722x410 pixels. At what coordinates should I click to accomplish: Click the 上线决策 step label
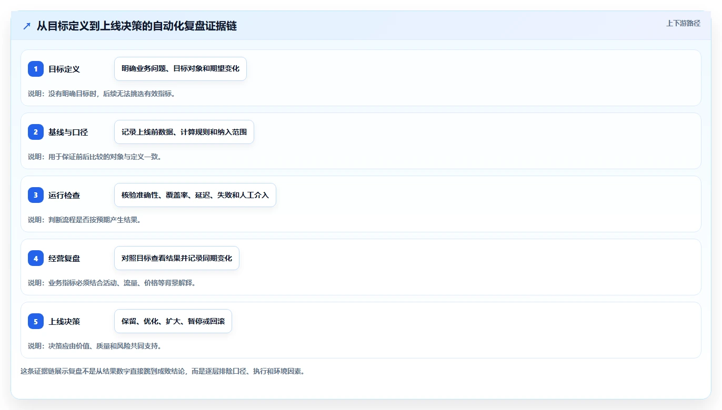pyautogui.click(x=64, y=321)
